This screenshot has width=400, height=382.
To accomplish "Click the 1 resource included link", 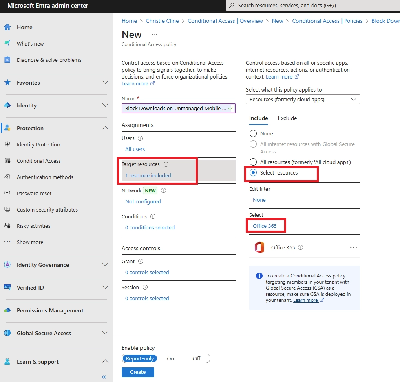I will coord(148,175).
